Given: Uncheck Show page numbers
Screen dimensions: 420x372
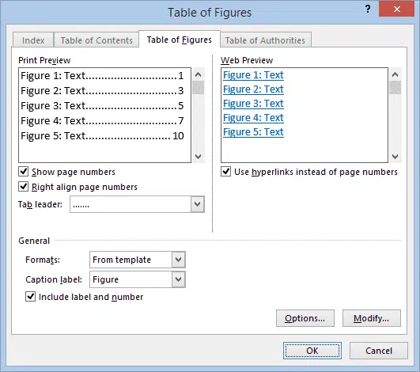Looking at the screenshot, I should [23, 171].
